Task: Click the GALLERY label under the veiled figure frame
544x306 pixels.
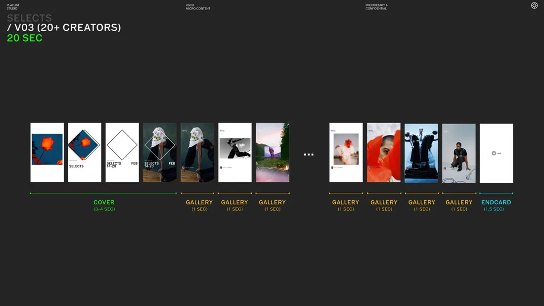Action: (x=199, y=202)
